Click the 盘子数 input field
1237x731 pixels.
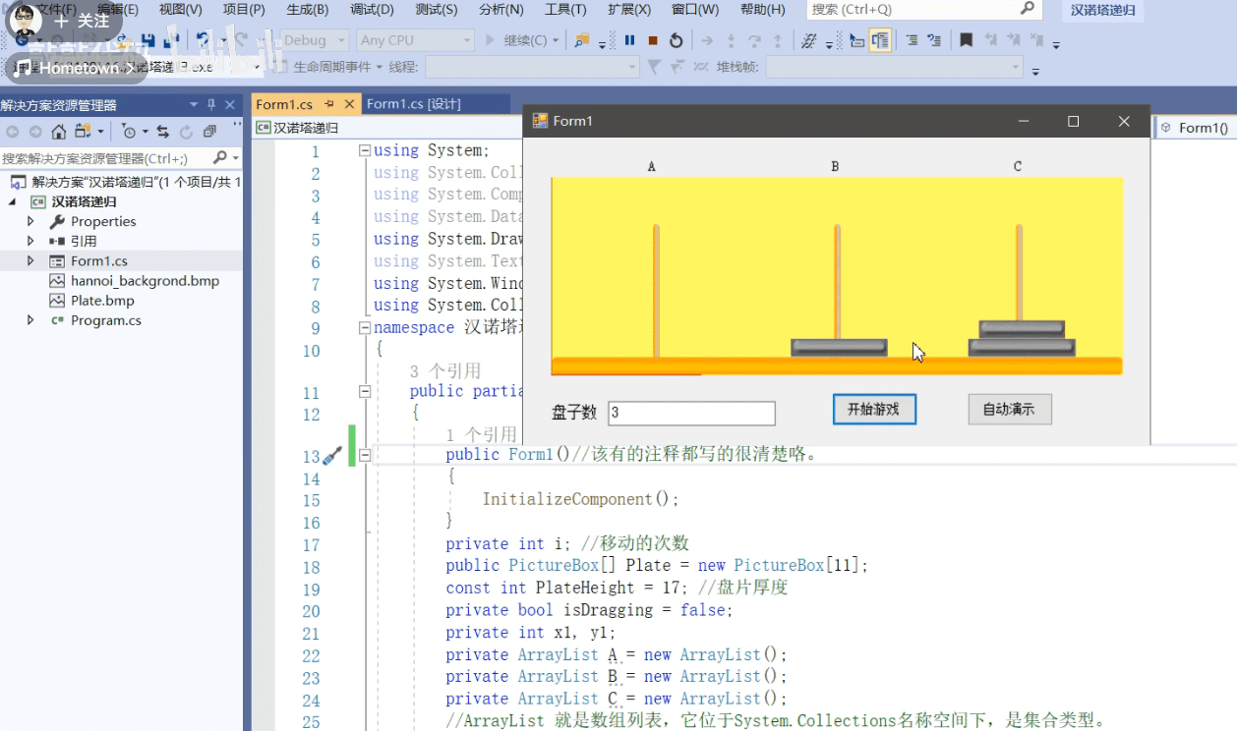click(x=691, y=413)
